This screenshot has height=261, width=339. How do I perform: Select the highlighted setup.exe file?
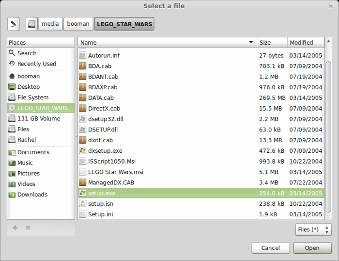click(201, 193)
